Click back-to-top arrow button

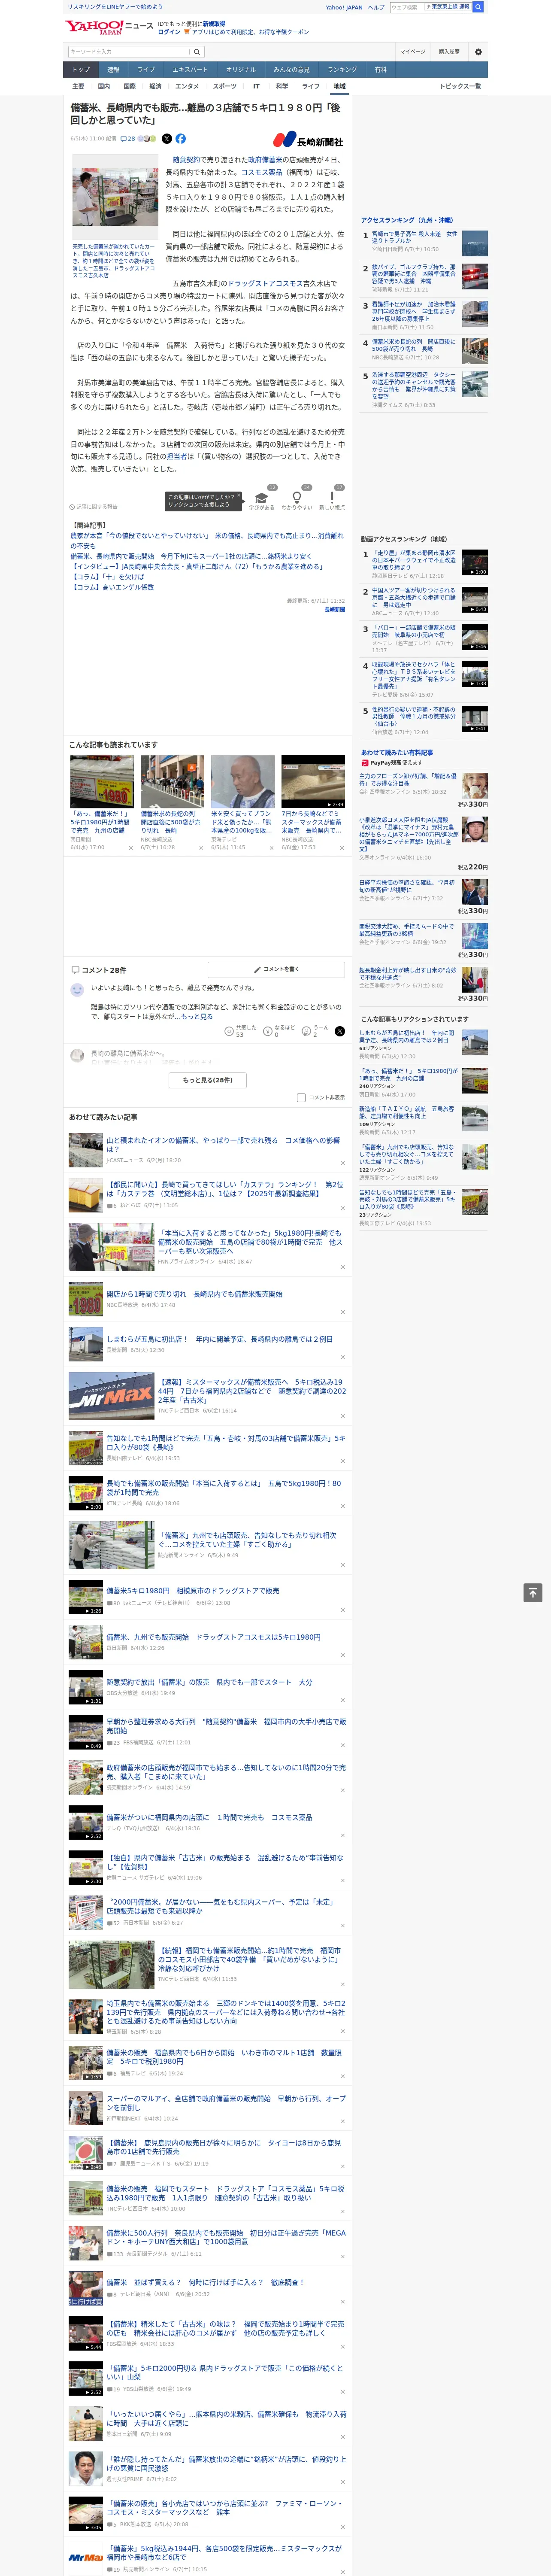[x=533, y=1592]
